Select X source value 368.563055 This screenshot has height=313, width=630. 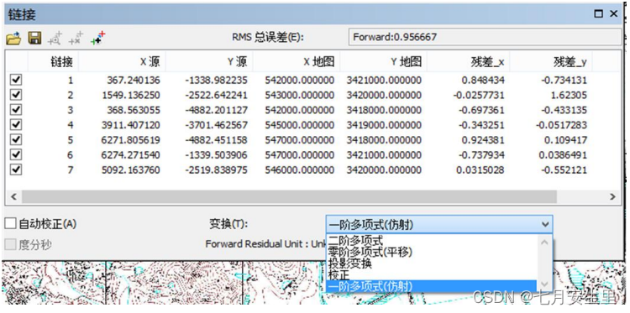pyautogui.click(x=134, y=110)
